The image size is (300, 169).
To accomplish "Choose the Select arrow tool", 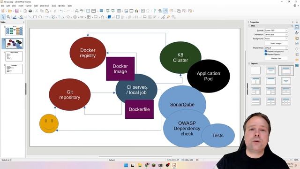I will [3, 17].
